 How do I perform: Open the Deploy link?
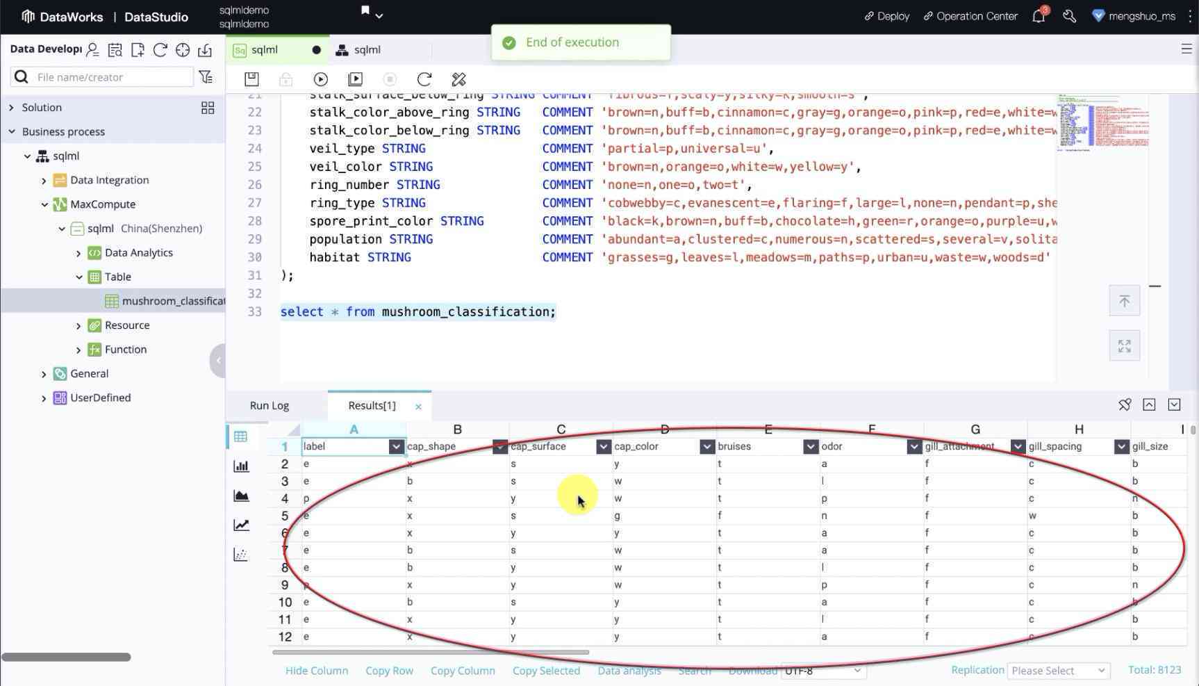pyautogui.click(x=886, y=16)
